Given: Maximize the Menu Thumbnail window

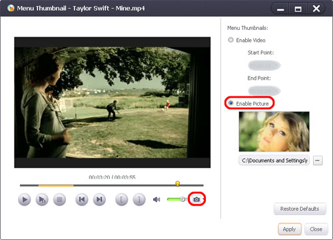Looking at the screenshot, I should click(x=298, y=9).
